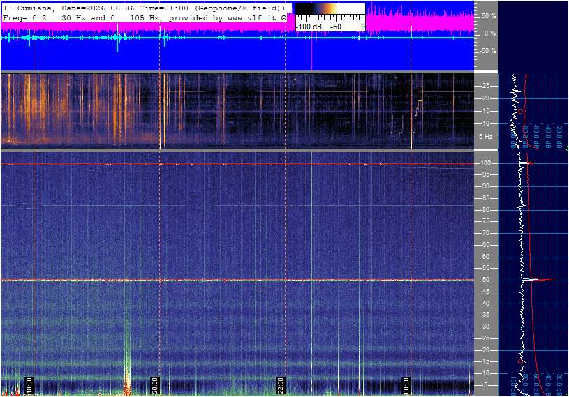Image resolution: width=569 pixels, height=397 pixels.
Task: Click the 35 Hz tick on E-field axis
Action: click(485, 315)
